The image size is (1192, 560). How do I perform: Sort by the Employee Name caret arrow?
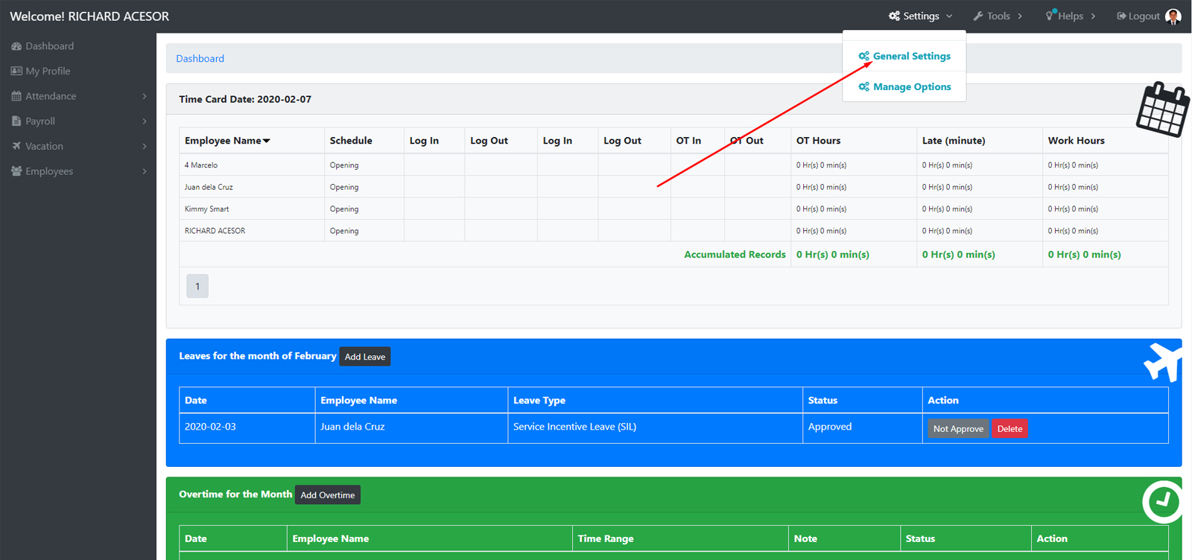(266, 141)
